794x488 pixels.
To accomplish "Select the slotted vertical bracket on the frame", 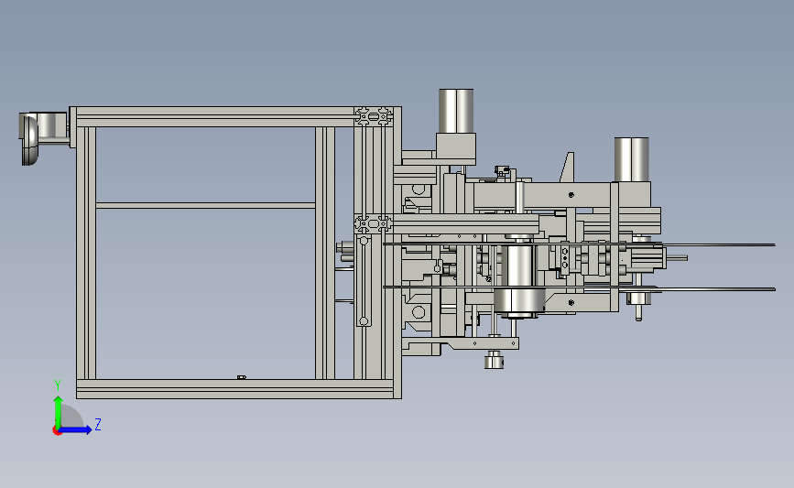I will click(364, 280).
